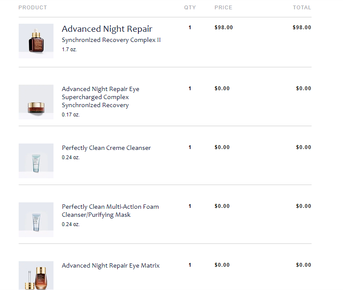This screenshot has width=343, height=290.
Task: Click the $98.00 value in the TOTAL column
Action: [302, 28]
